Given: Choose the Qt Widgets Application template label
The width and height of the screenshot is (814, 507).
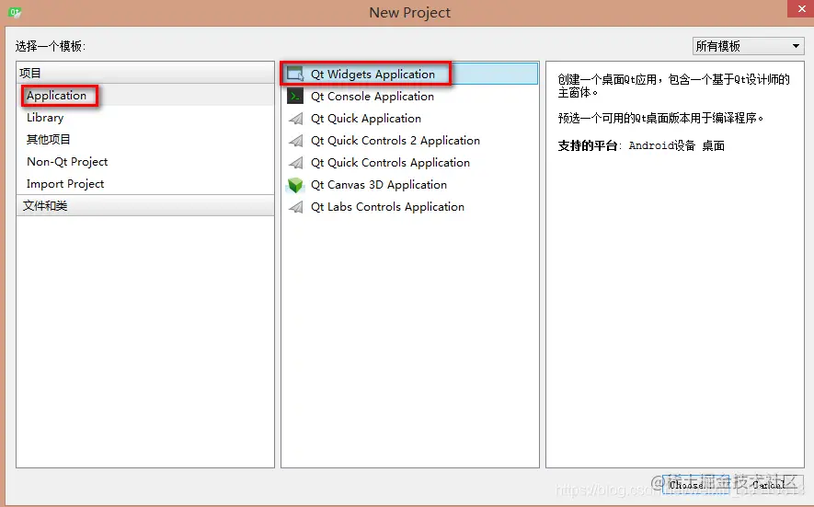Looking at the screenshot, I should (373, 75).
